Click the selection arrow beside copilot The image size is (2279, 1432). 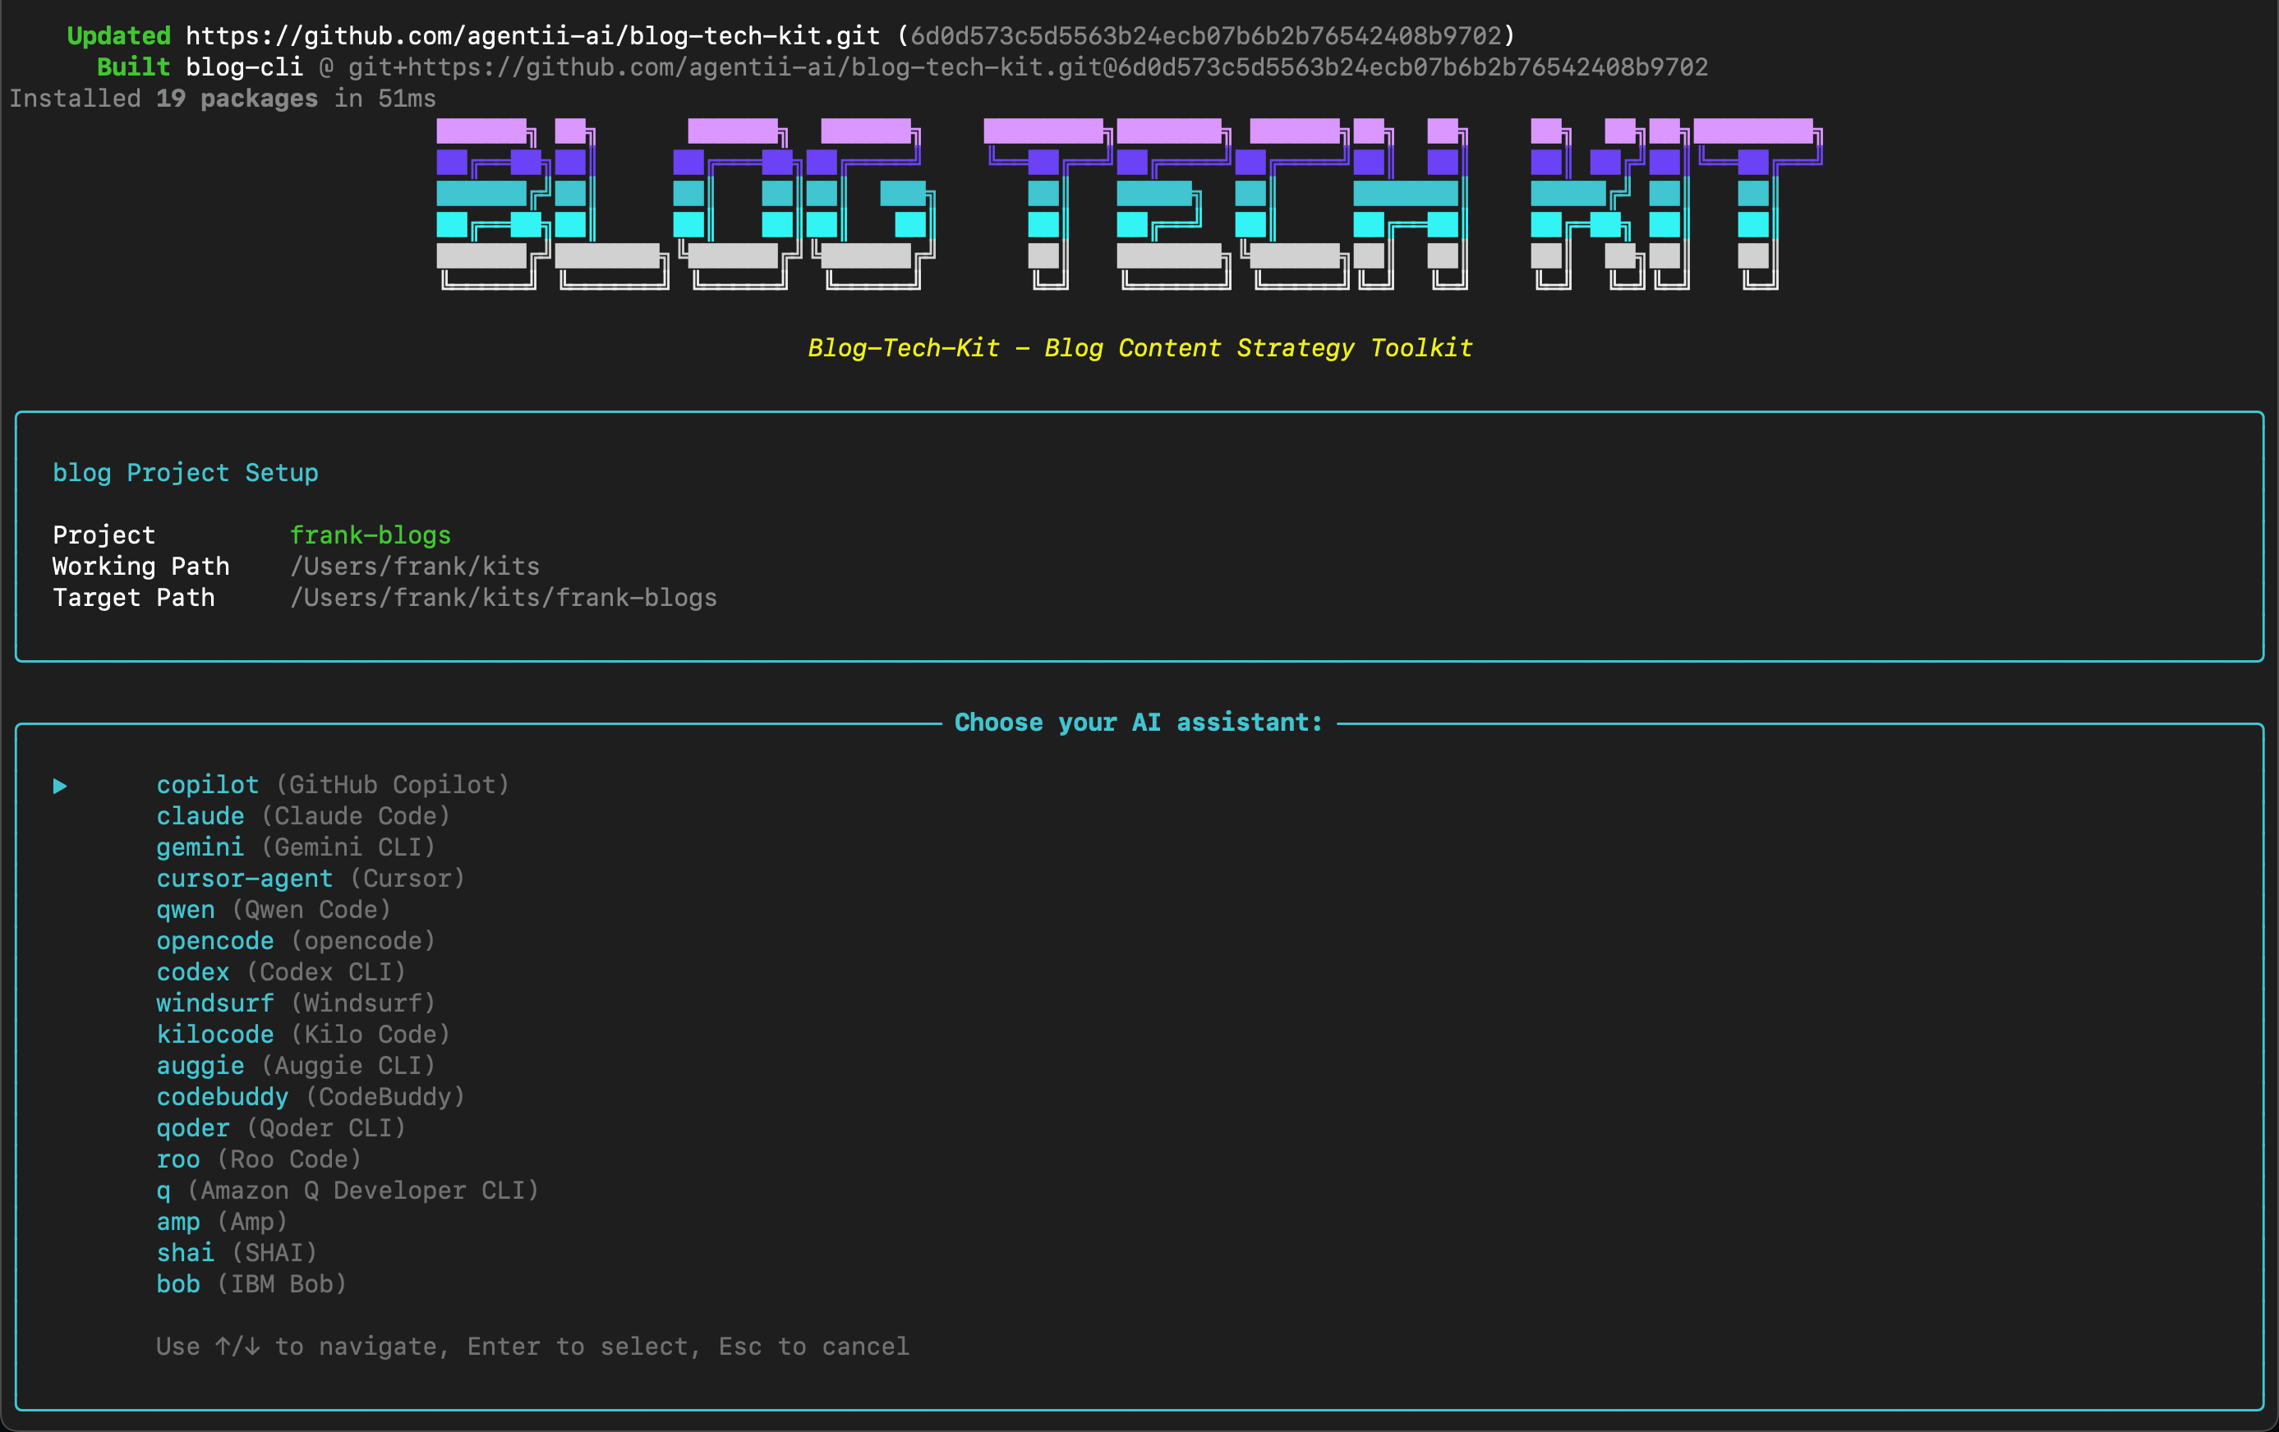60,786
